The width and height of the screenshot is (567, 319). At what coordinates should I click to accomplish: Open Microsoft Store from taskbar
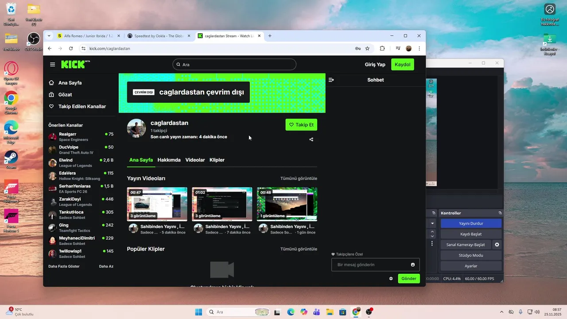(x=342, y=312)
